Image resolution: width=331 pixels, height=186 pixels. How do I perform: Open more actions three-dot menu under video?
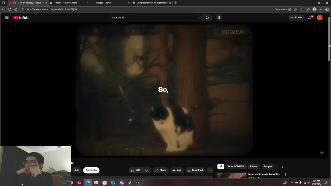(x=210, y=170)
